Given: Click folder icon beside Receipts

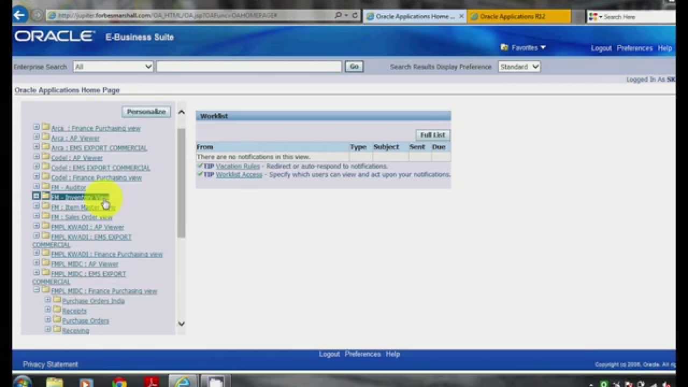Looking at the screenshot, I should click(57, 310).
